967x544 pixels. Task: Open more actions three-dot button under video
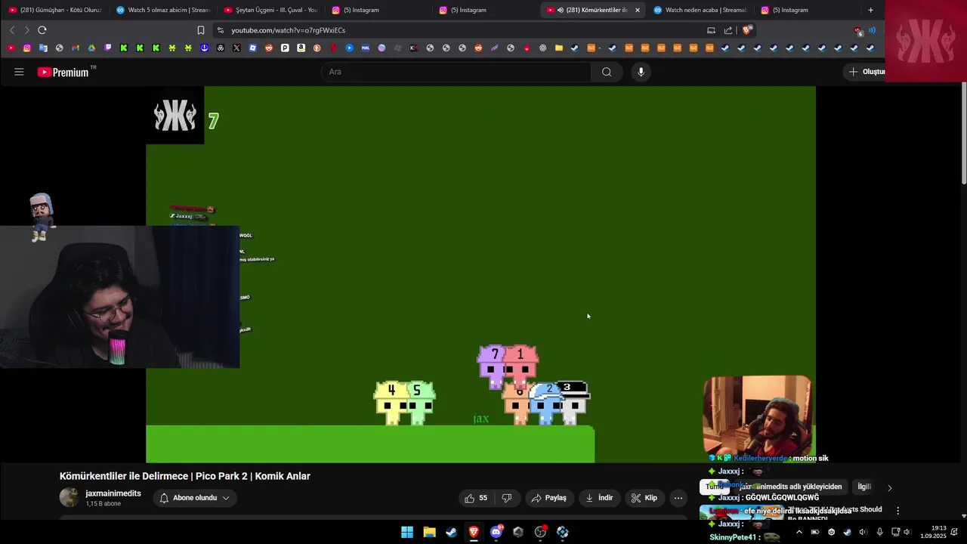point(678,498)
